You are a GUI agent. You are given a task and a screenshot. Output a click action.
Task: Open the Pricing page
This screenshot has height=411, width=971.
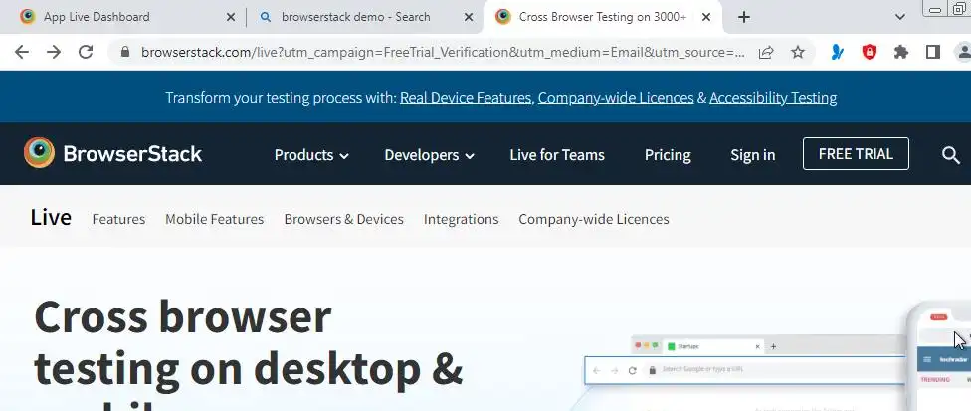point(668,154)
